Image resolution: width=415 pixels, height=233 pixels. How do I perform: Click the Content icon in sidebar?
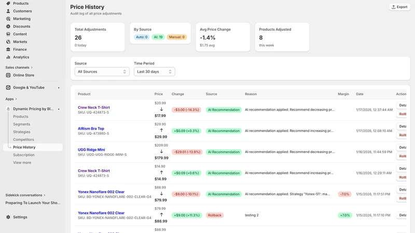click(x=8, y=34)
